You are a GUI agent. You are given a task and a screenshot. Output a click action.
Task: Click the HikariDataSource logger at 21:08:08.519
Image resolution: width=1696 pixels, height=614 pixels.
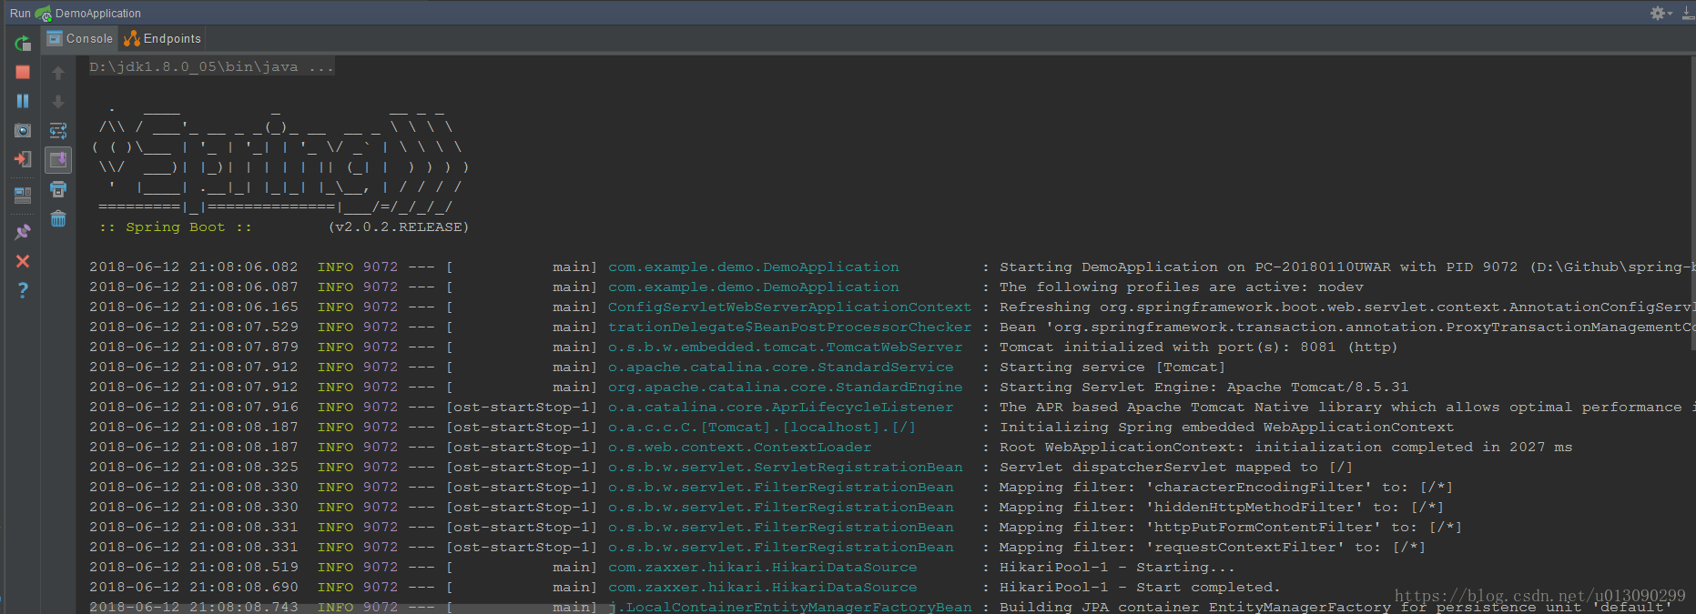click(762, 567)
